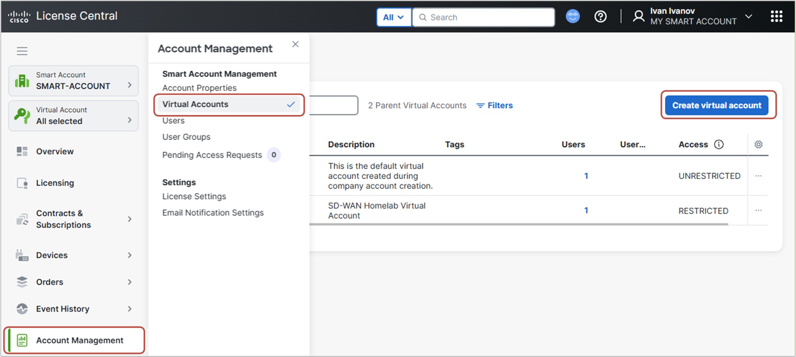Click SD-WAN Homelab Virtual Account description
This screenshot has width=796, height=357.
tap(377, 211)
